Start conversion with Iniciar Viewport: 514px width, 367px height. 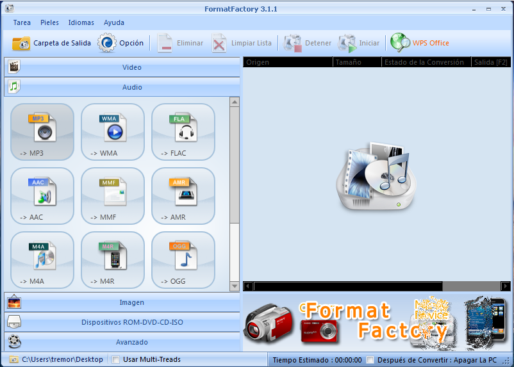pos(360,43)
